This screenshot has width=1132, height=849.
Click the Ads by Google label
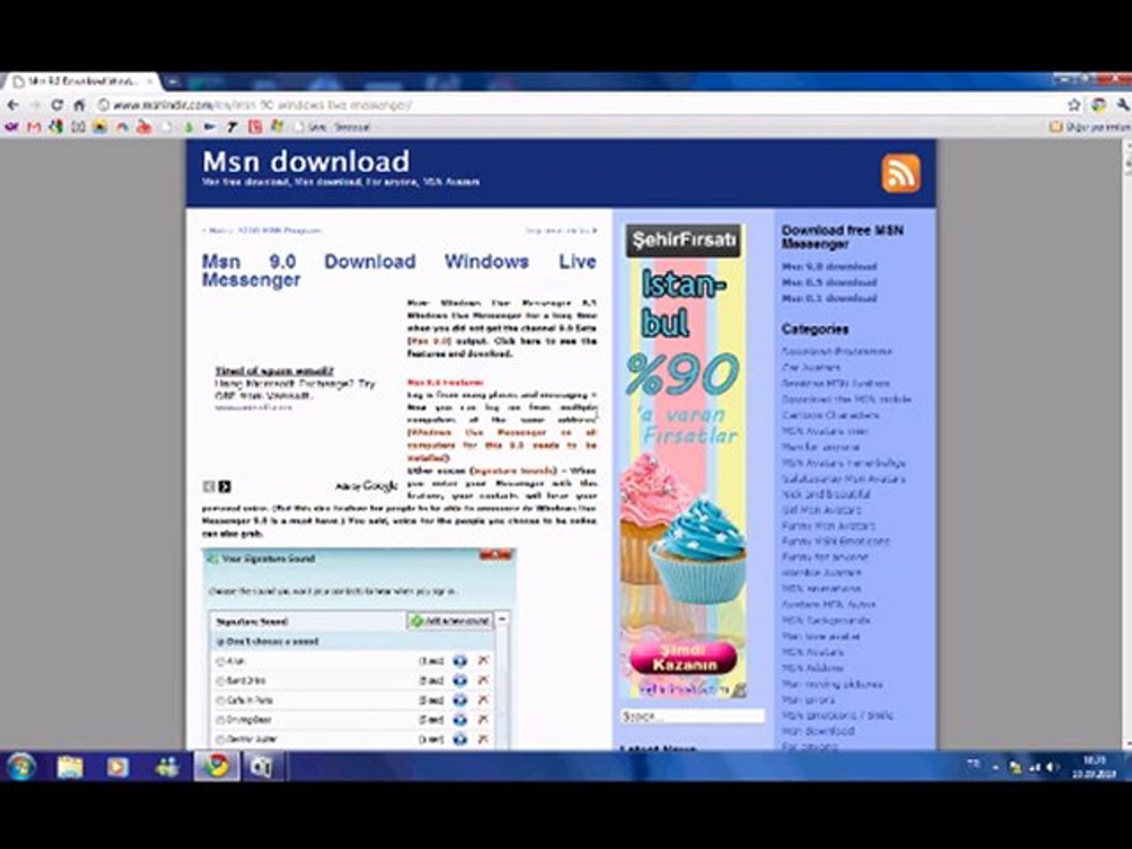tap(367, 487)
